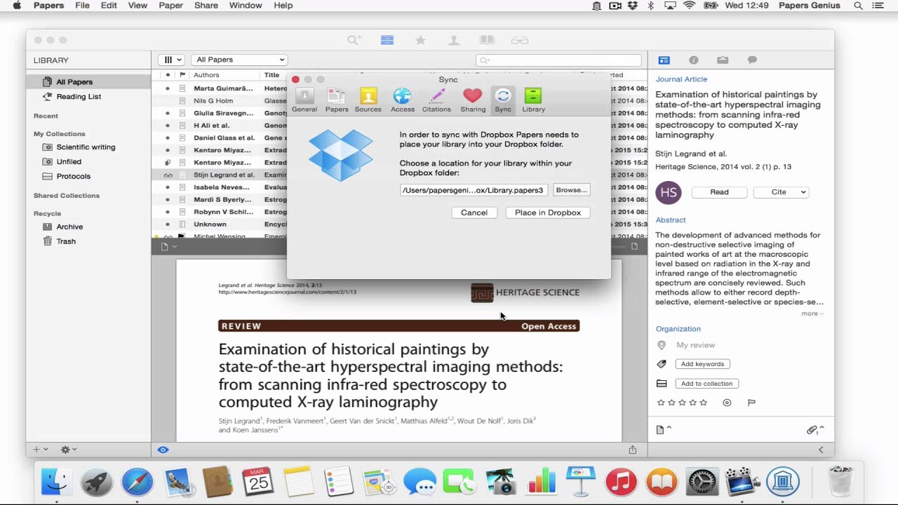Click the HS Heritage Science journal badge
Screen dimensions: 898x505
669,192
